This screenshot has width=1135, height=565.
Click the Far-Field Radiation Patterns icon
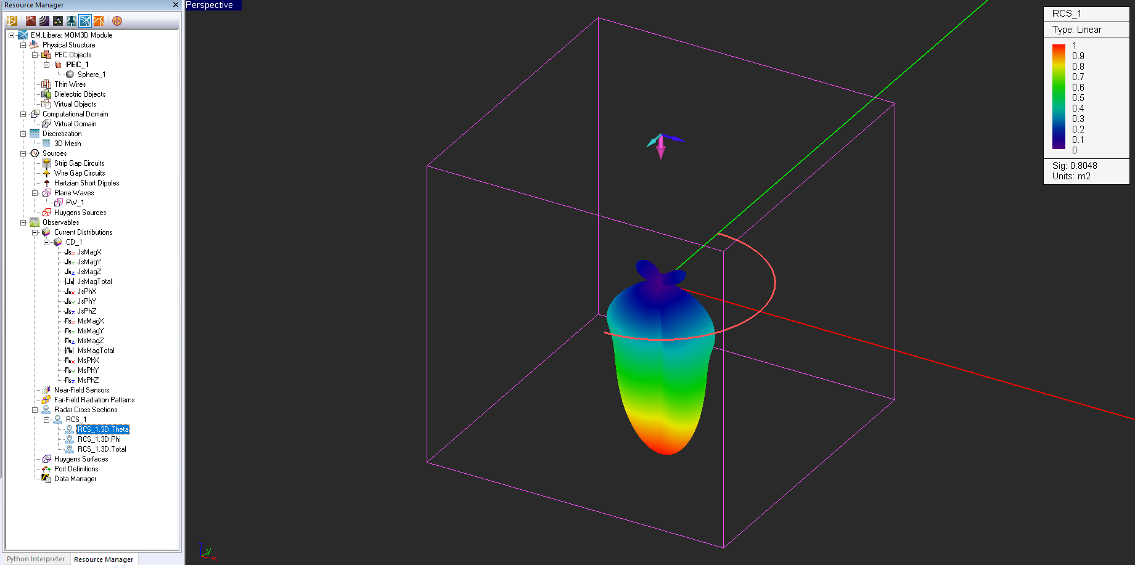click(46, 400)
